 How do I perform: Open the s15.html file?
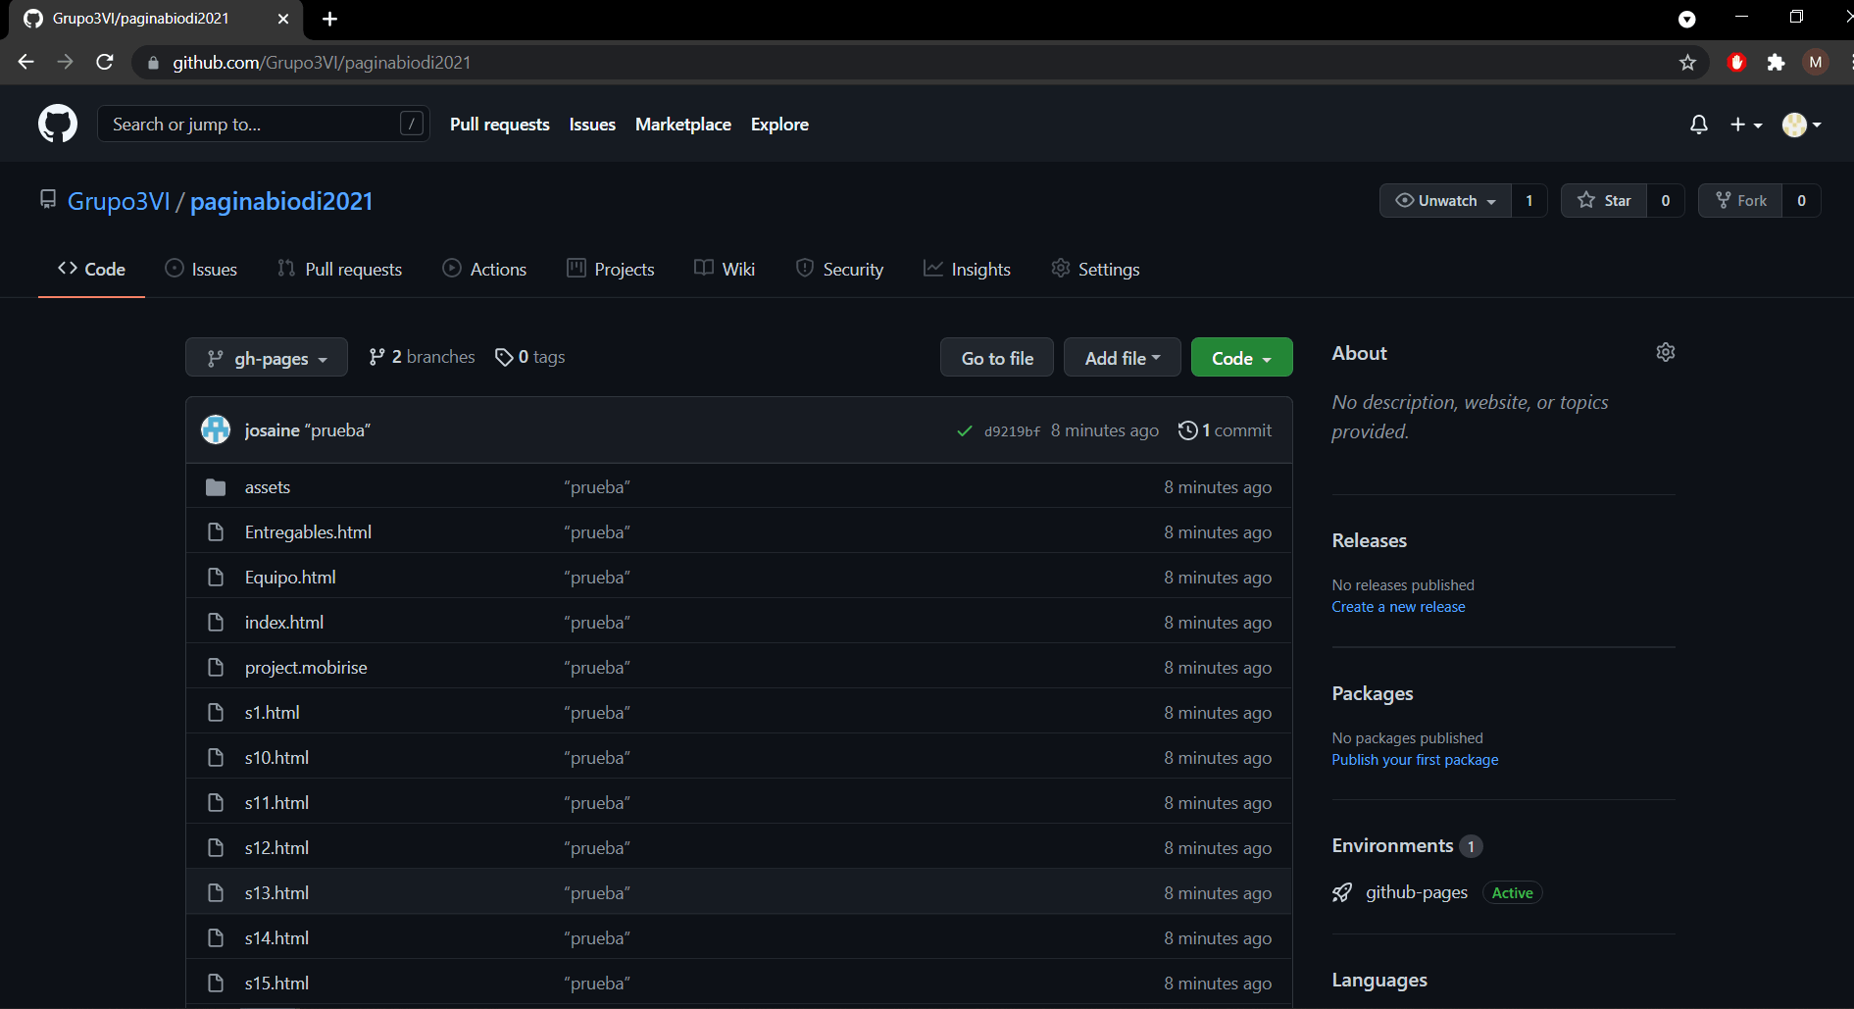point(276,984)
